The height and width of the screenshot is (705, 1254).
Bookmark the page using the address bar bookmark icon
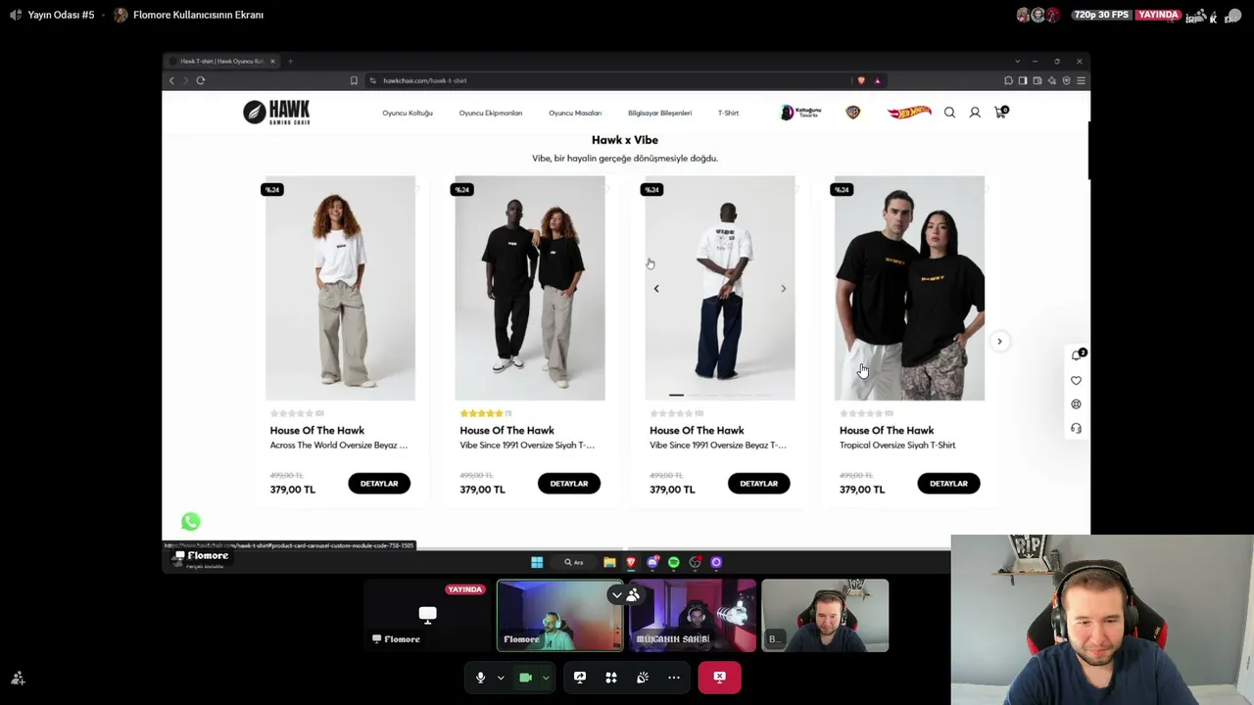click(354, 80)
